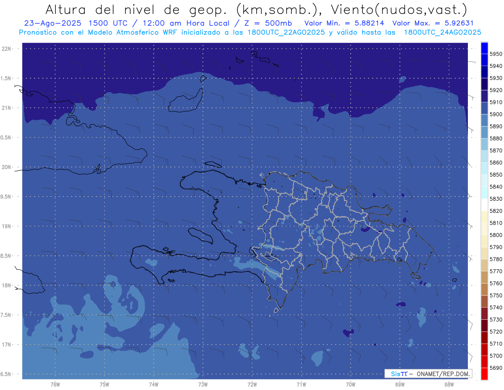Viewport: 504px width, 390px height.
Task: Click the 5780 colorbar label
Action: pyautogui.click(x=496, y=259)
